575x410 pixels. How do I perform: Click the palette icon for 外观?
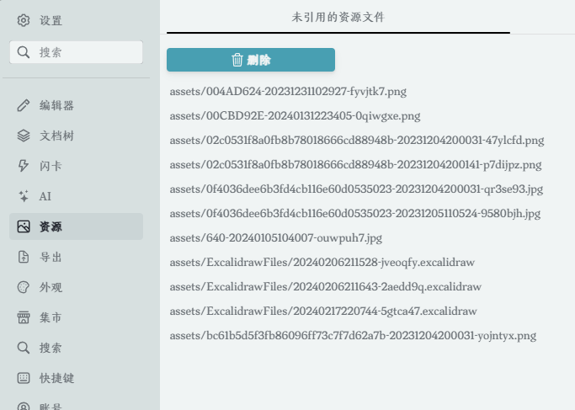[x=24, y=287]
